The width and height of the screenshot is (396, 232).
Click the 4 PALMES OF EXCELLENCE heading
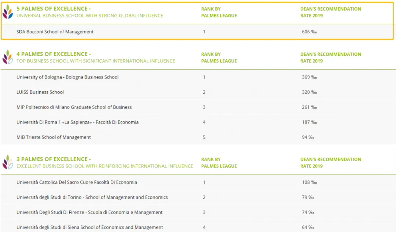(54, 54)
